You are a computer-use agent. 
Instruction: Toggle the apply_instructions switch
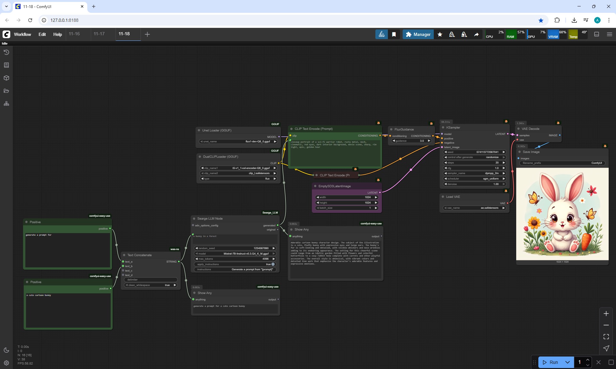point(273,264)
